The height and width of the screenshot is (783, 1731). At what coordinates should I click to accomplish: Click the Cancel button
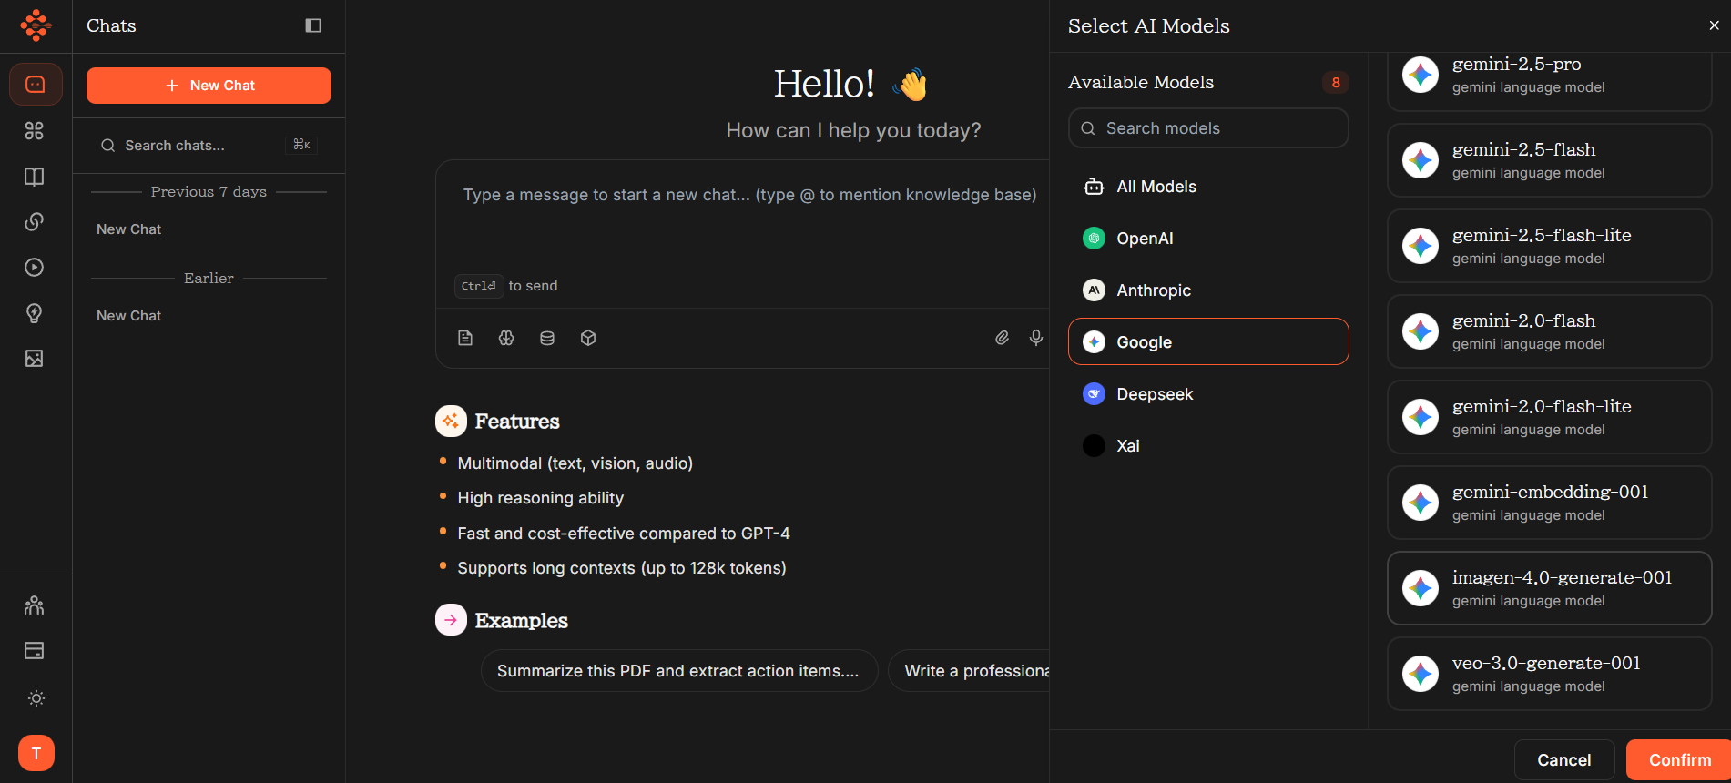(x=1564, y=760)
